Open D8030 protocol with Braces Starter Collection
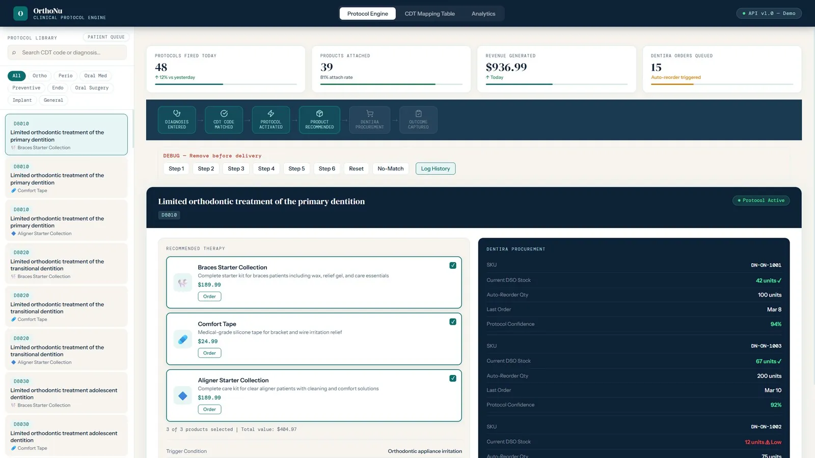 66,392
